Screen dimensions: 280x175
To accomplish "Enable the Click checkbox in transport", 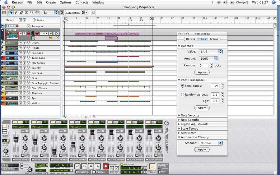I will tap(22, 164).
